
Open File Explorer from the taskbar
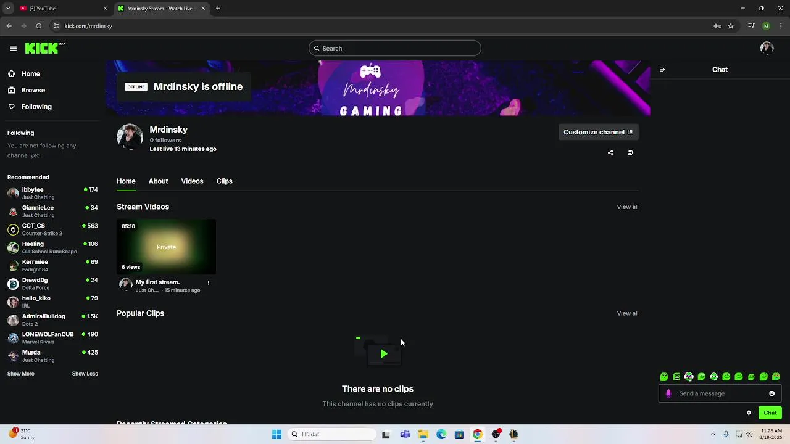click(423, 434)
